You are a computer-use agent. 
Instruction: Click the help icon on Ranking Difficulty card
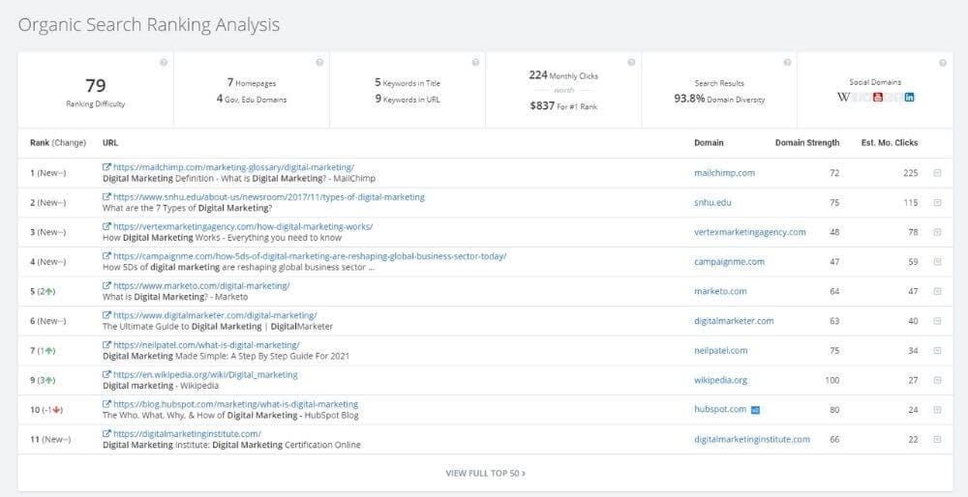tap(164, 63)
